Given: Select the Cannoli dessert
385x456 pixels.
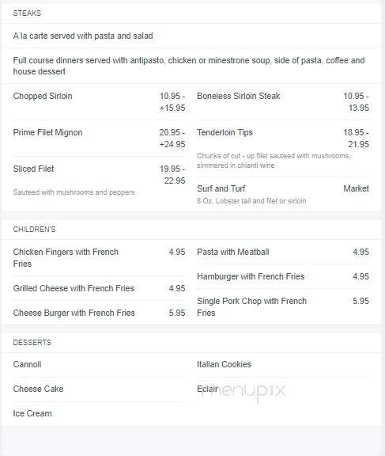Looking at the screenshot, I should (x=28, y=364).
